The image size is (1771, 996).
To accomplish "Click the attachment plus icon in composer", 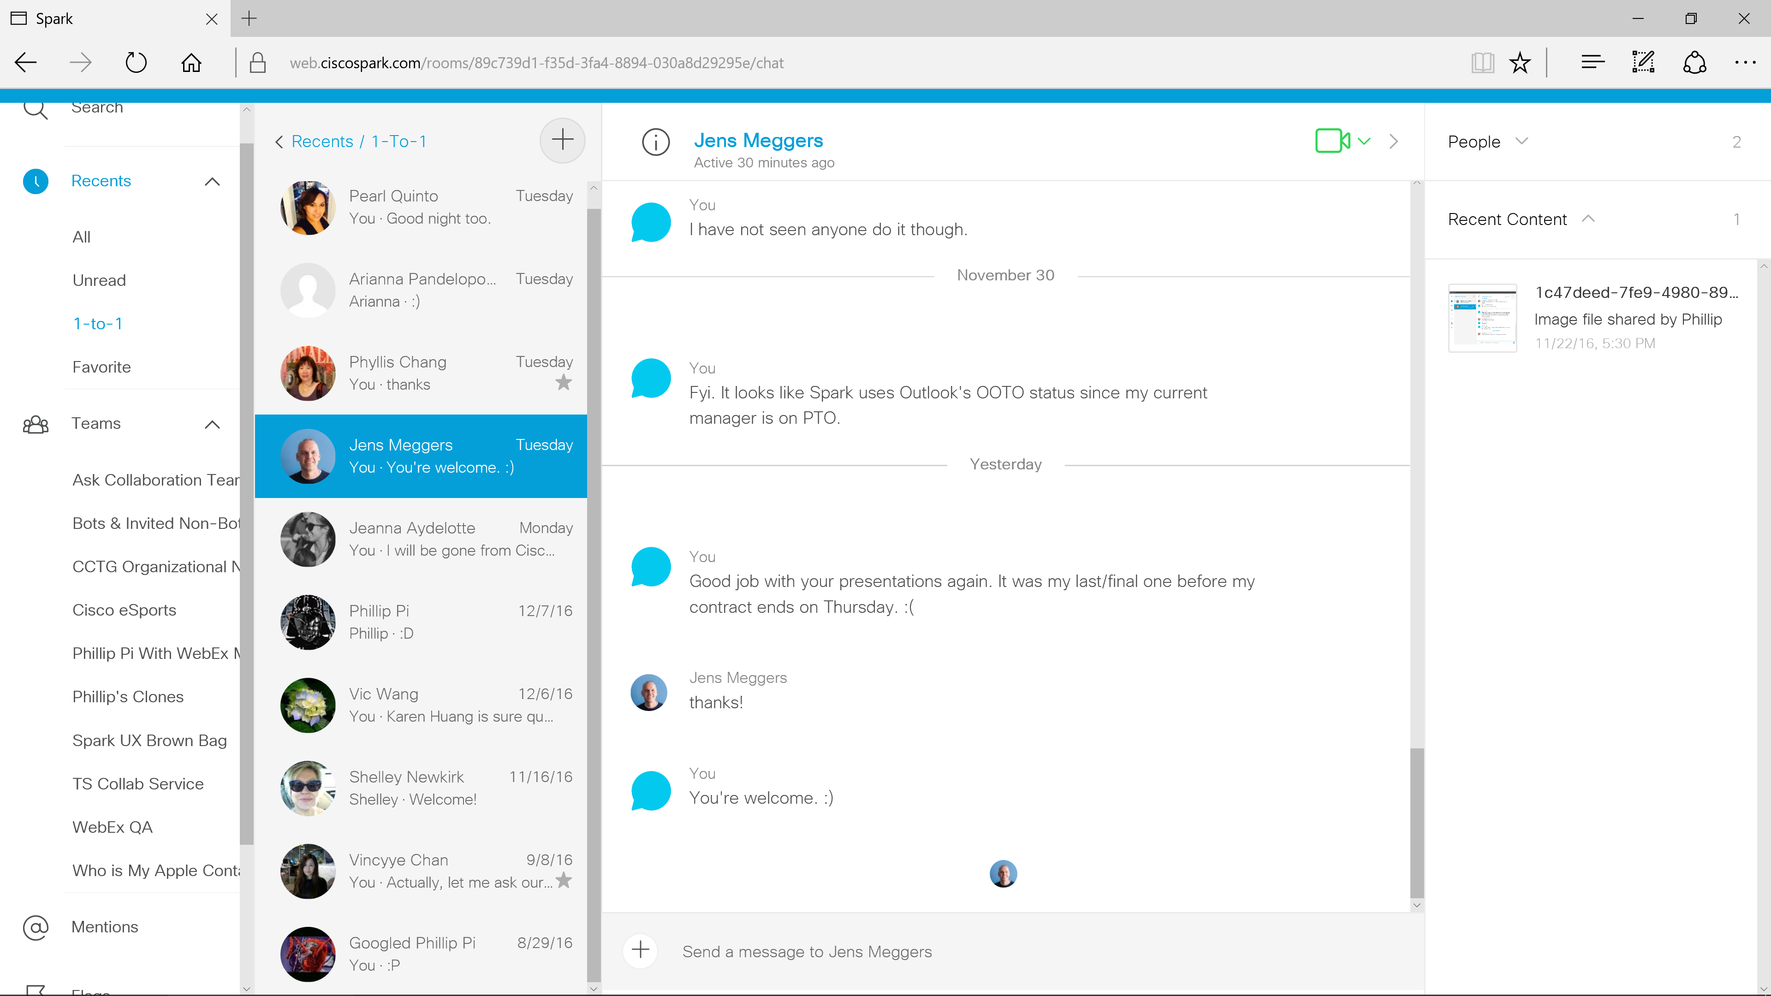I will click(x=640, y=951).
